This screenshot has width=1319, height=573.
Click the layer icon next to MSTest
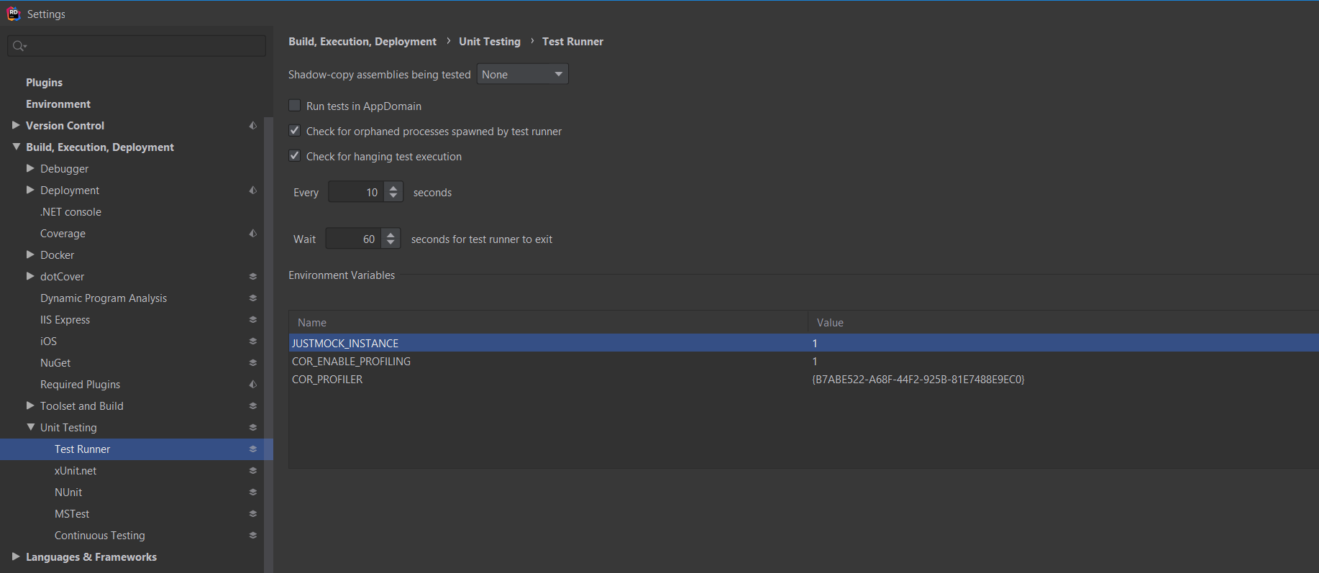(x=253, y=514)
